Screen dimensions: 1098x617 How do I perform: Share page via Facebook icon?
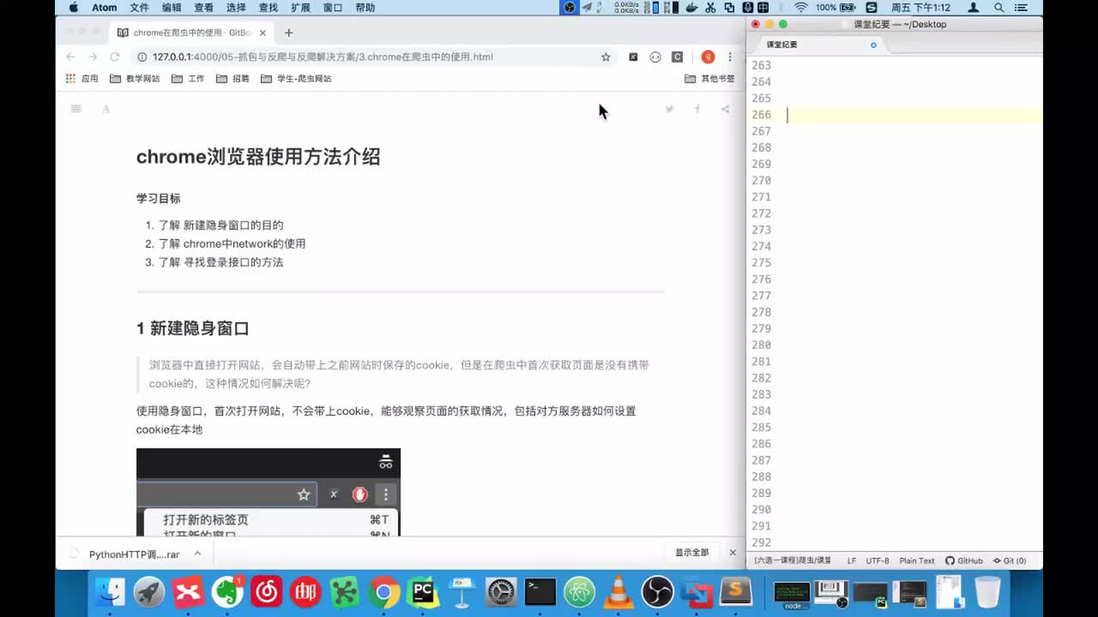click(697, 109)
